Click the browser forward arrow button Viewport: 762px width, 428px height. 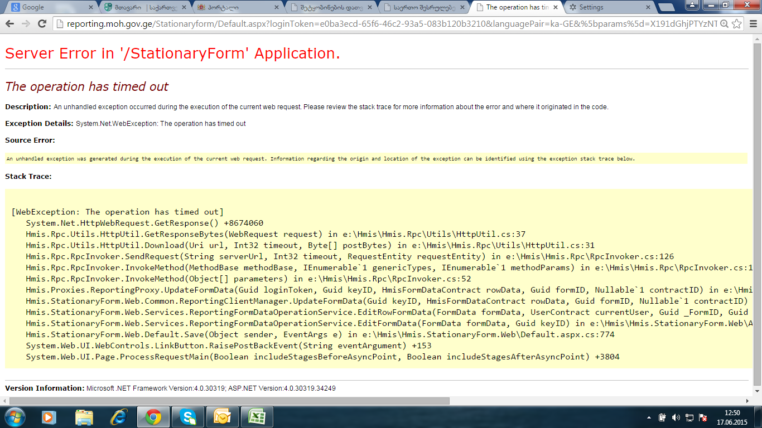tap(26, 24)
